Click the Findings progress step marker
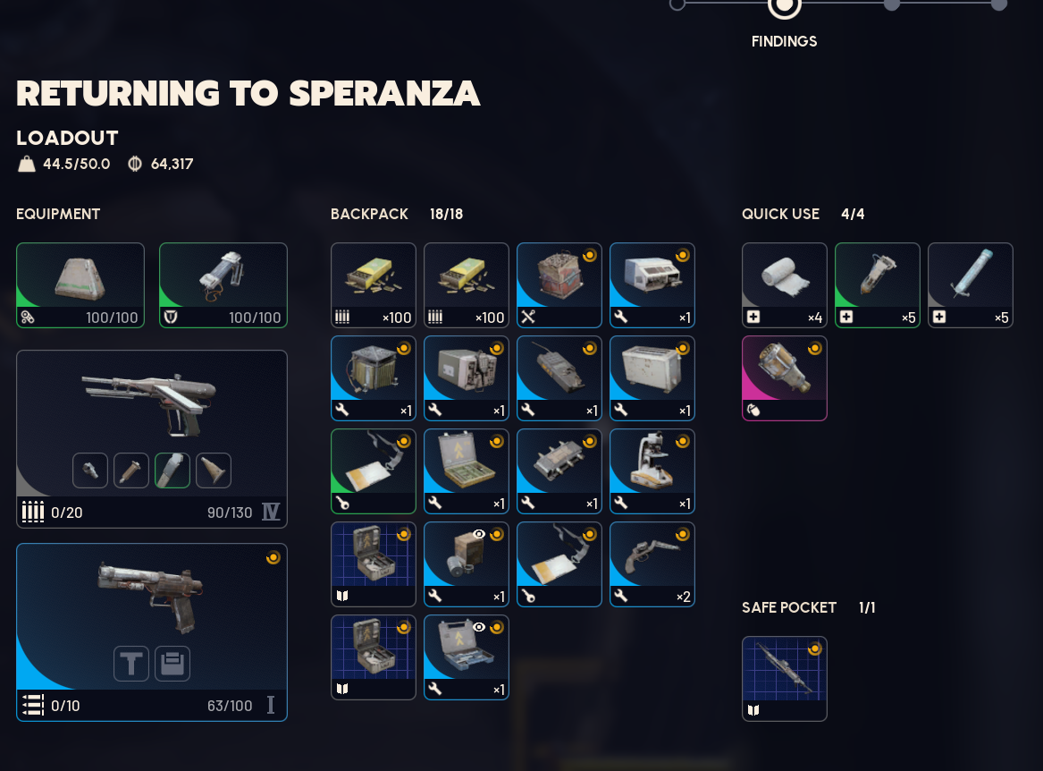1043x771 pixels. (x=784, y=6)
